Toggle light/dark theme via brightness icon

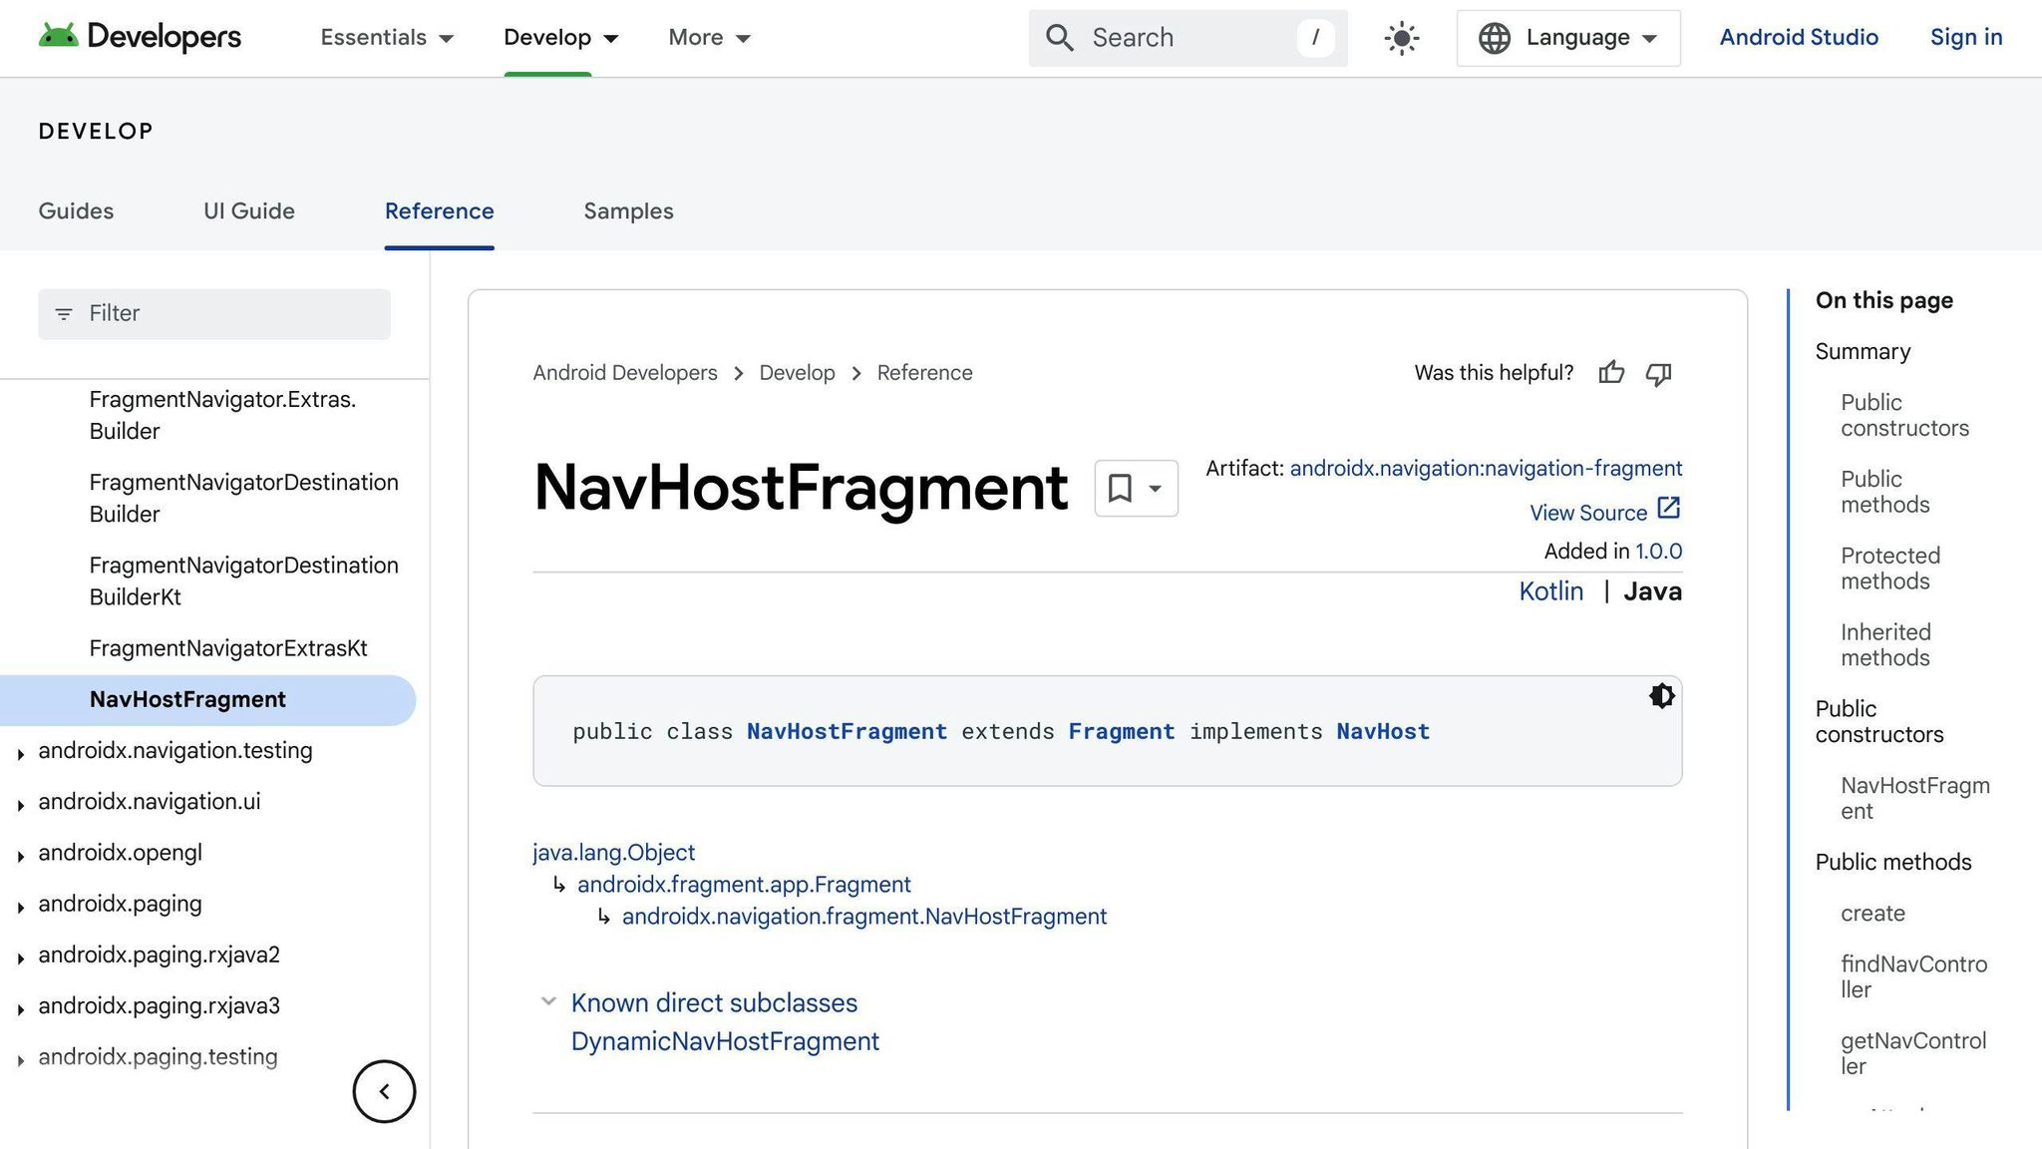tap(1400, 37)
